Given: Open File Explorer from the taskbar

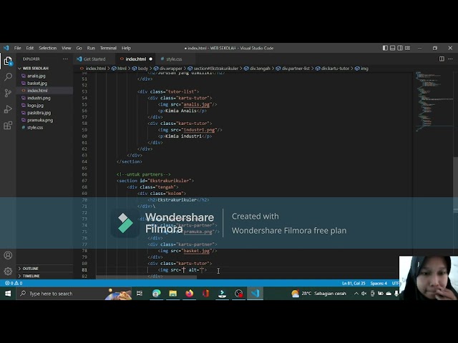Looking at the screenshot, I should coord(173,294).
